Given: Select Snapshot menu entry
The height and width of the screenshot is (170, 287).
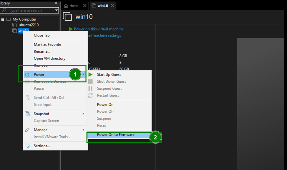Looking at the screenshot, I should pos(42,114).
